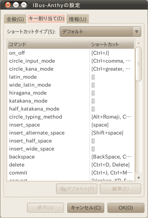Select the wide_latin_mode row

click(71, 85)
